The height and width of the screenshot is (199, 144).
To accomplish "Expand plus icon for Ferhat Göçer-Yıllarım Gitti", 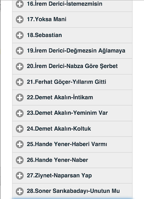I will 20,82.
